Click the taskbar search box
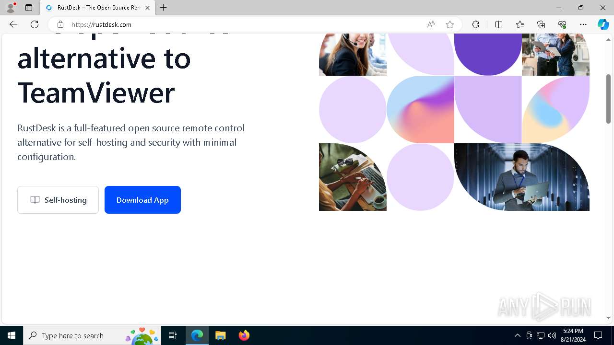The image size is (614, 345). (x=92, y=335)
